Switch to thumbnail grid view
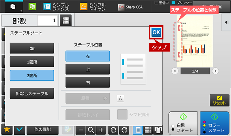Viewport: 231px width, 136px height. (x=148, y=130)
